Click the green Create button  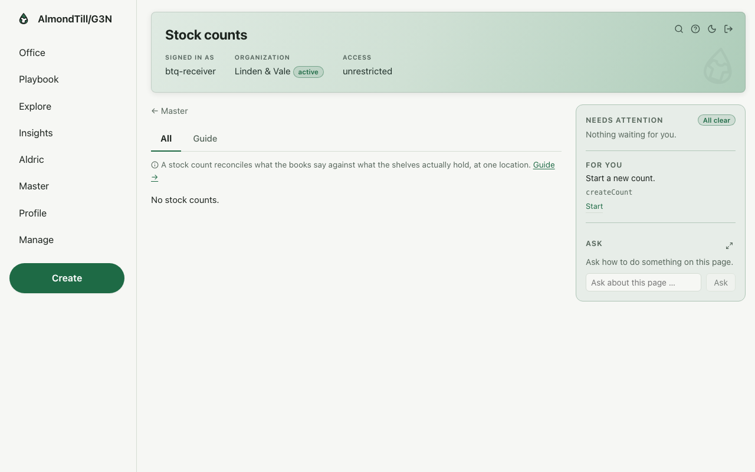(67, 278)
